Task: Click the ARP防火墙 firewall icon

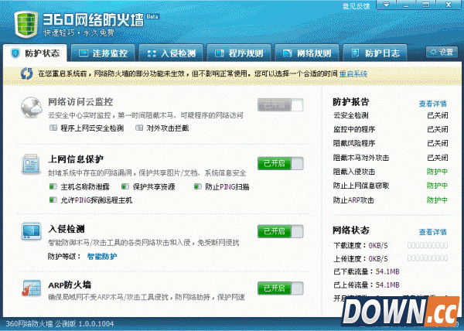Action: click(31, 288)
